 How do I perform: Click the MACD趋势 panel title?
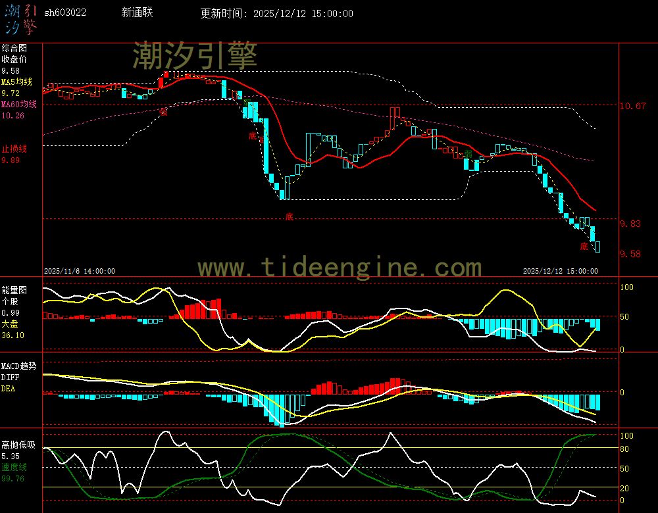click(19, 366)
